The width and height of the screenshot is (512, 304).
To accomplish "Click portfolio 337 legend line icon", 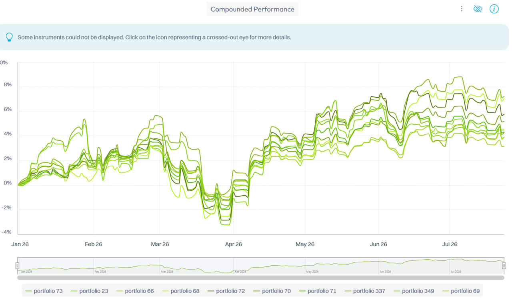I will point(348,291).
